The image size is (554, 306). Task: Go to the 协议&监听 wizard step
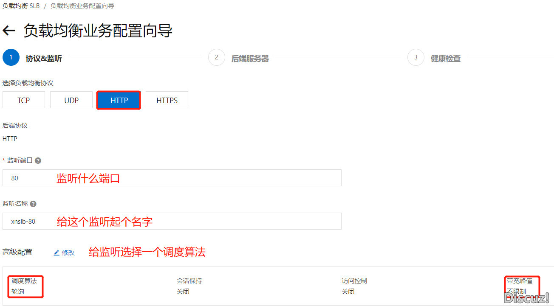point(44,59)
